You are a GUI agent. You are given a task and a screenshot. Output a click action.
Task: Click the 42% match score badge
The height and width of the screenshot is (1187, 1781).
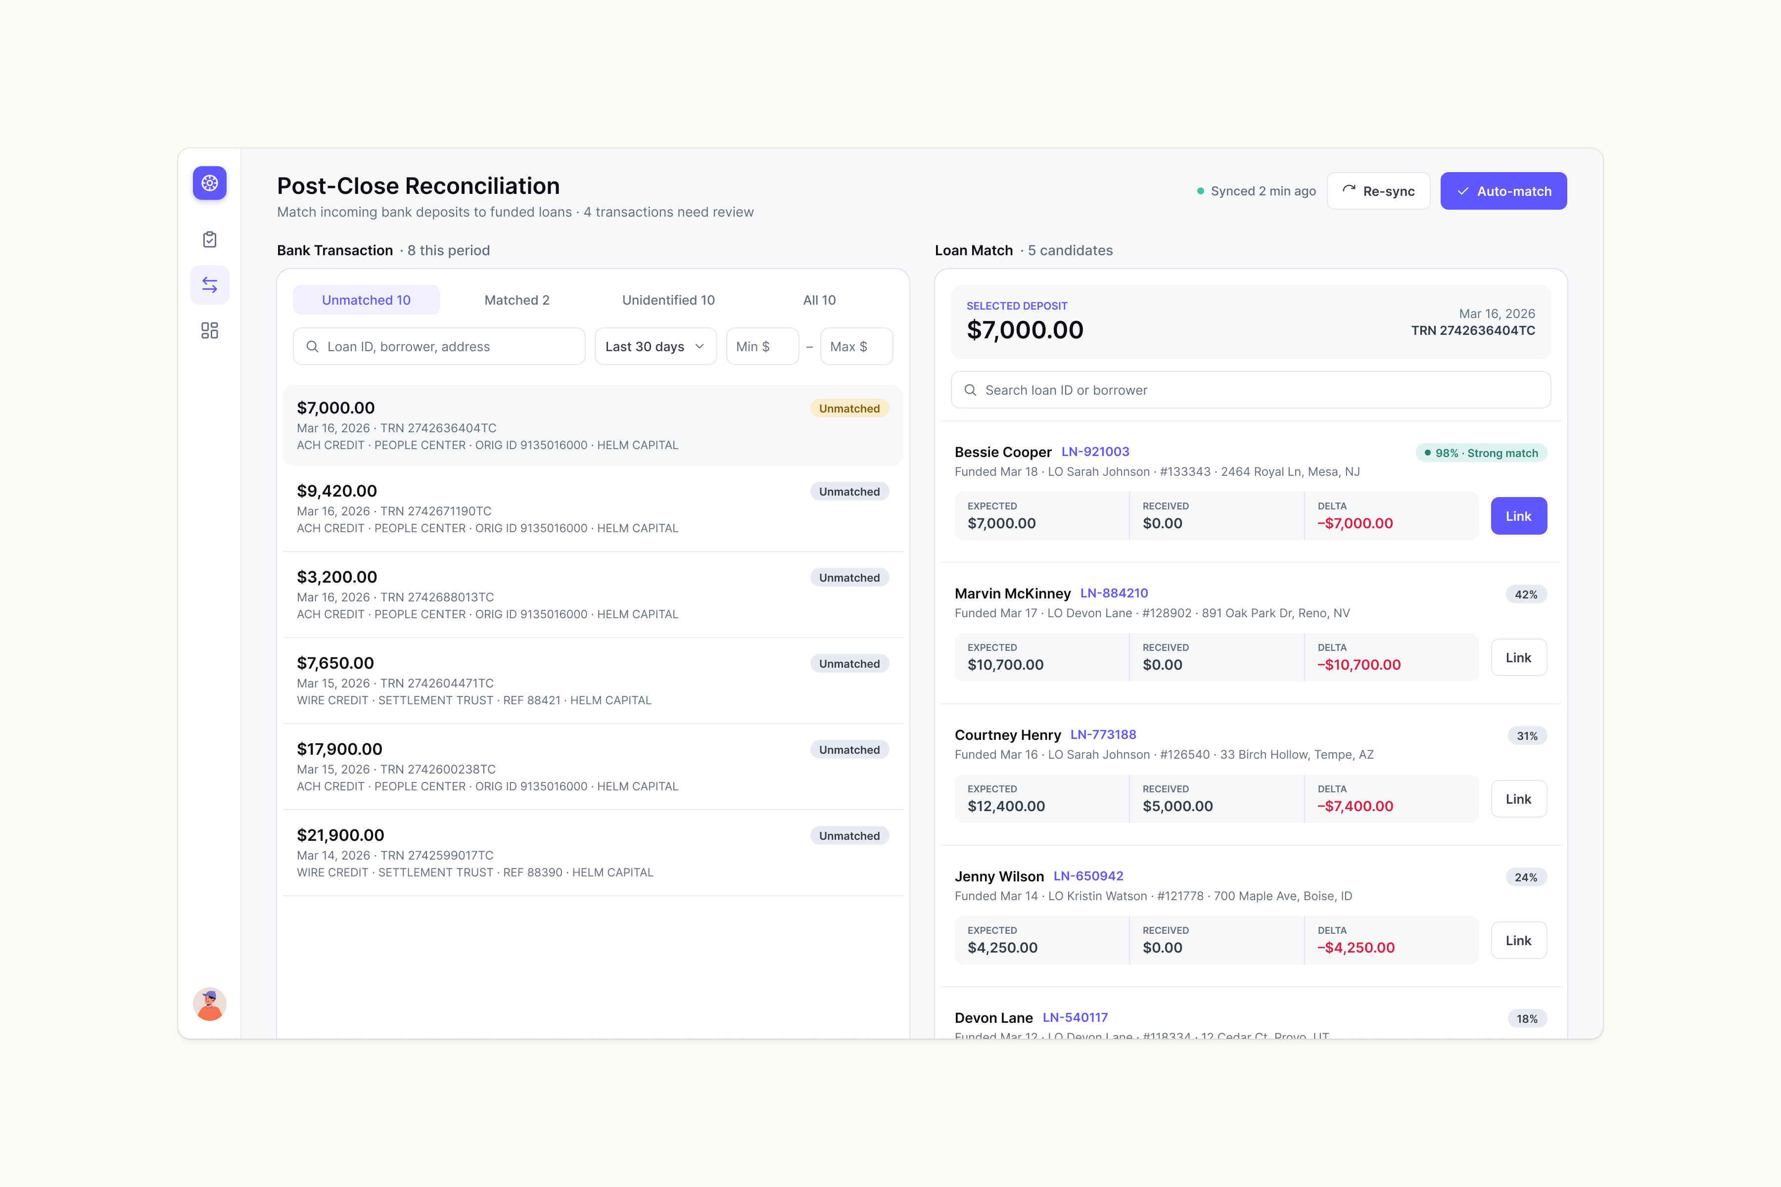click(x=1526, y=595)
